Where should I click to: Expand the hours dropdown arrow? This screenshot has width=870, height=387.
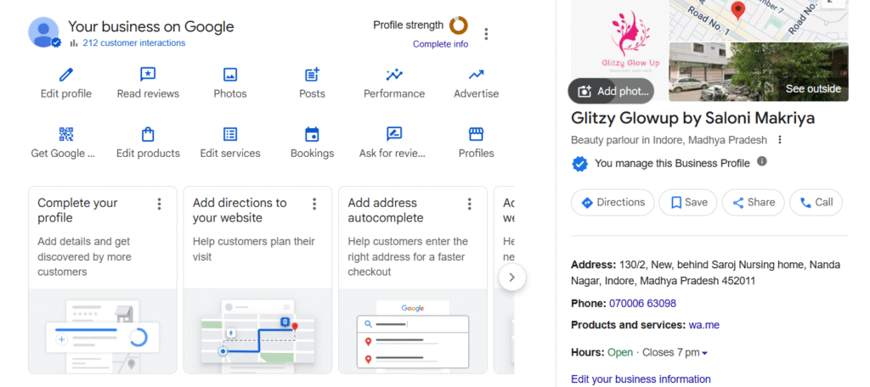[x=704, y=353]
